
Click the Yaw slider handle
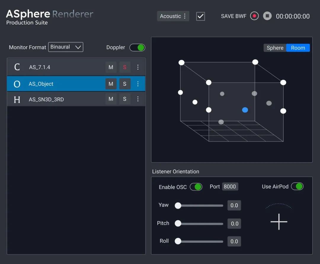tap(178, 206)
